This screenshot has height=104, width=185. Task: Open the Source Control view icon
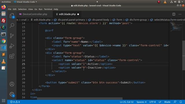coord(12,36)
